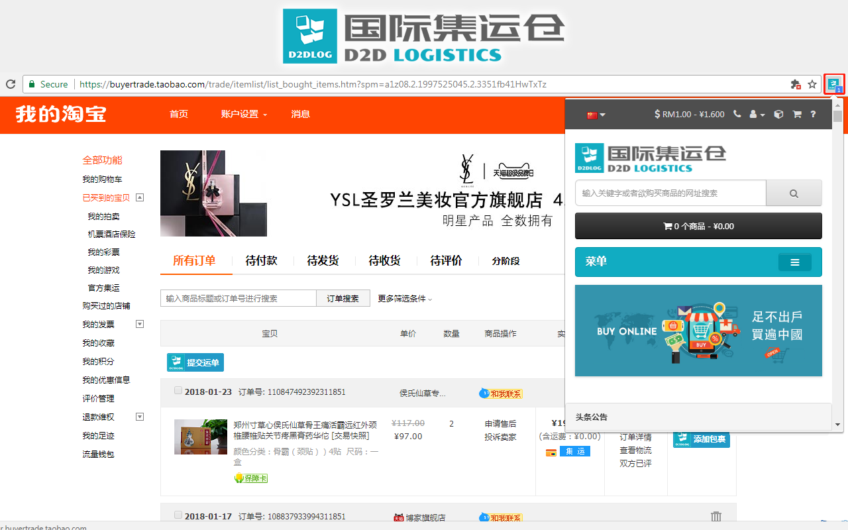Switch to the 待付款 tab

[x=261, y=260]
